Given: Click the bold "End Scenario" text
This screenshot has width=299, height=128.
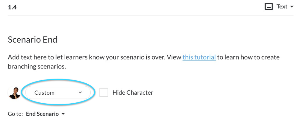Looking at the screenshot, I should (x=42, y=114).
